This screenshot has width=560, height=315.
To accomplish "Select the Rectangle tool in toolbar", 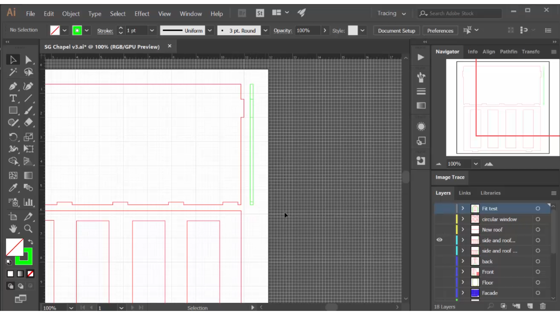I will (x=13, y=111).
